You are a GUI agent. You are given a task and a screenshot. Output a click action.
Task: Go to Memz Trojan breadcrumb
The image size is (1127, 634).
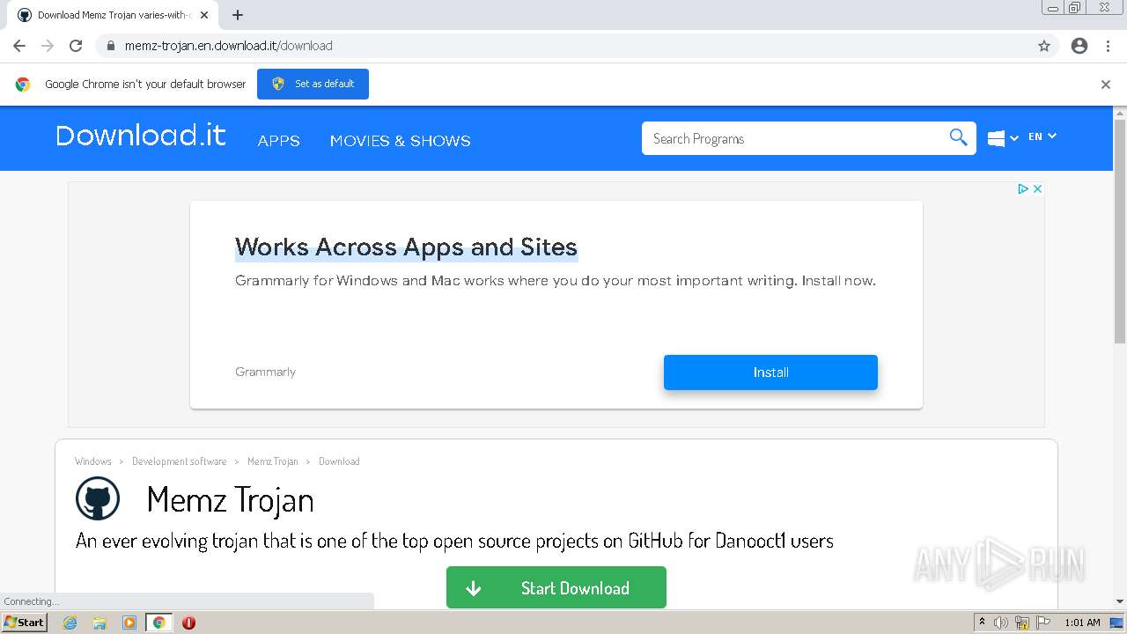pyautogui.click(x=273, y=461)
